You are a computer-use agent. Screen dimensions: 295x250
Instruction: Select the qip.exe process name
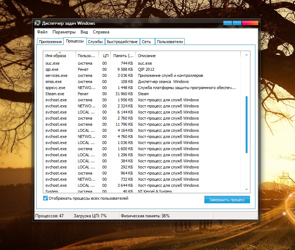click(52, 69)
